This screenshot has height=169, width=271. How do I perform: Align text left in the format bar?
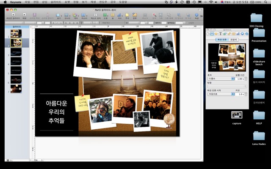tap(66, 23)
